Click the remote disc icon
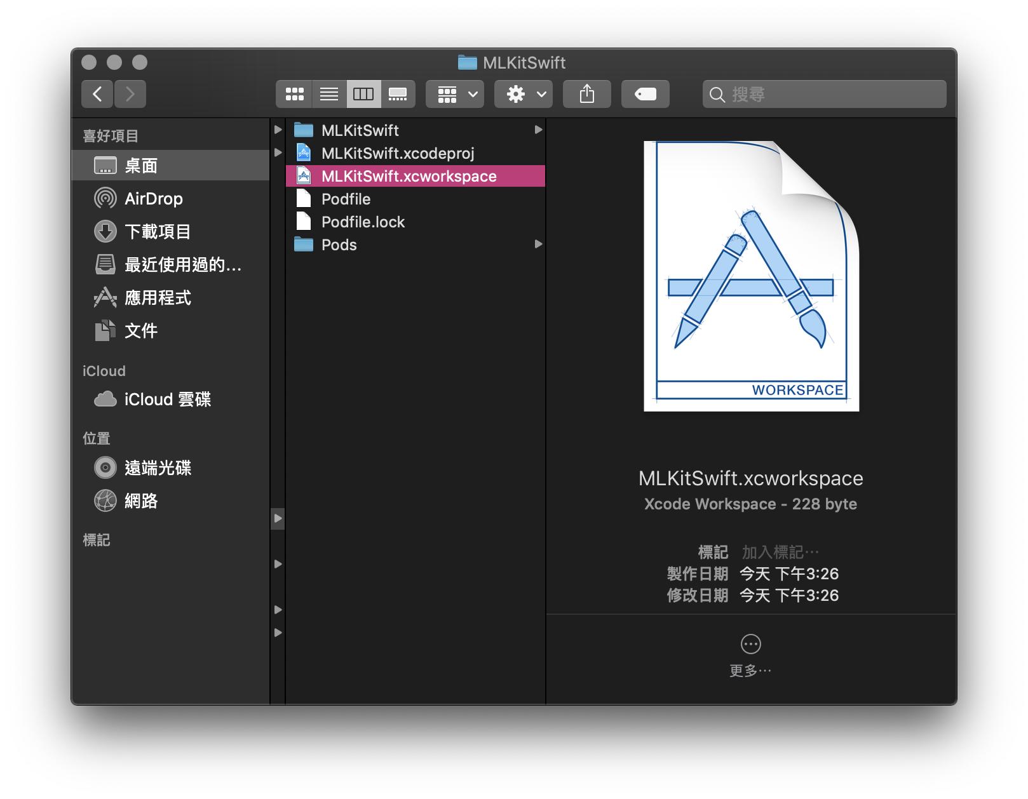Screen dimensions: 1028x799 pyautogui.click(x=105, y=467)
